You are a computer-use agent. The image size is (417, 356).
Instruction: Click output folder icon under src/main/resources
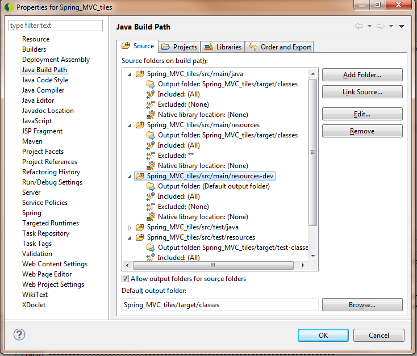pyautogui.click(x=151, y=135)
